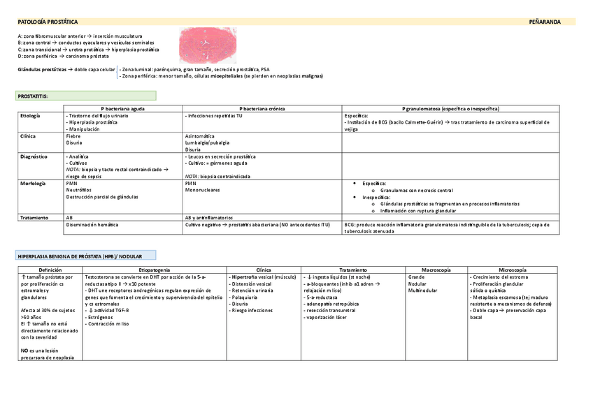
Task: Click 'Cultivo negativo → prostatitis abacteriana' text
Action: pos(257,224)
